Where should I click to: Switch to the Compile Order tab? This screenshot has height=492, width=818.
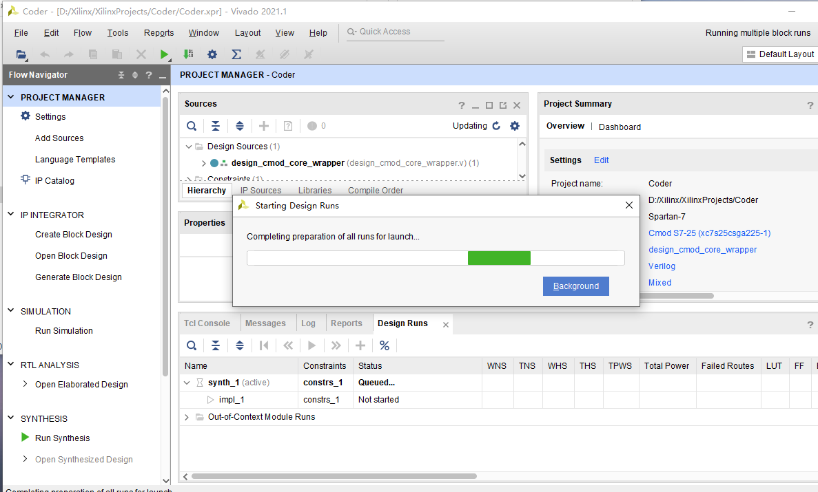coord(376,190)
